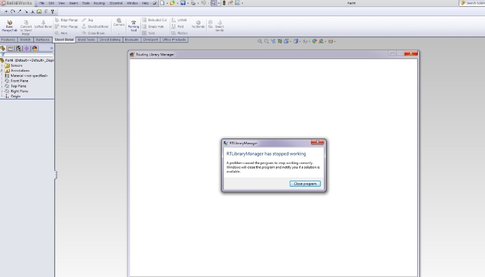Click the No Bends tool
Image resolution: width=485 pixels, height=277 pixels.
198,24
